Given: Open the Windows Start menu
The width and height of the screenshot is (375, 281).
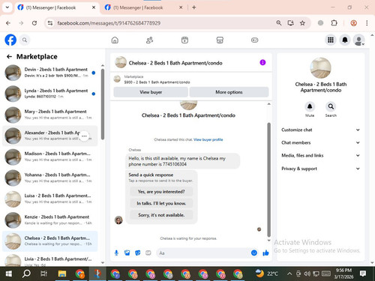Looking at the screenshot, I should (9, 274).
